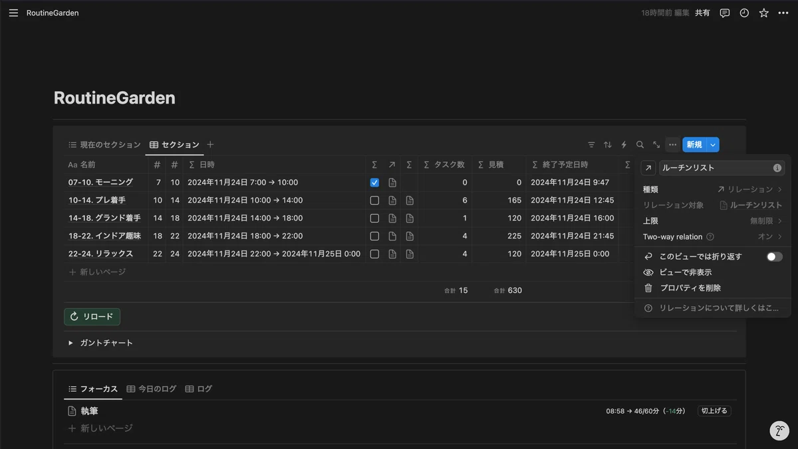The image size is (798, 449).
Task: Switch to 今日のログ tab
Action: pyautogui.click(x=152, y=389)
